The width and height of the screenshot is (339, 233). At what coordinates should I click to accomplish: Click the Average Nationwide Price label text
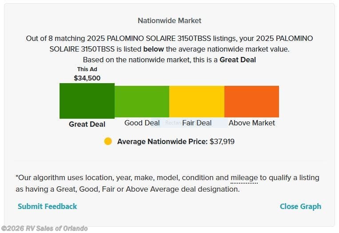162,141
